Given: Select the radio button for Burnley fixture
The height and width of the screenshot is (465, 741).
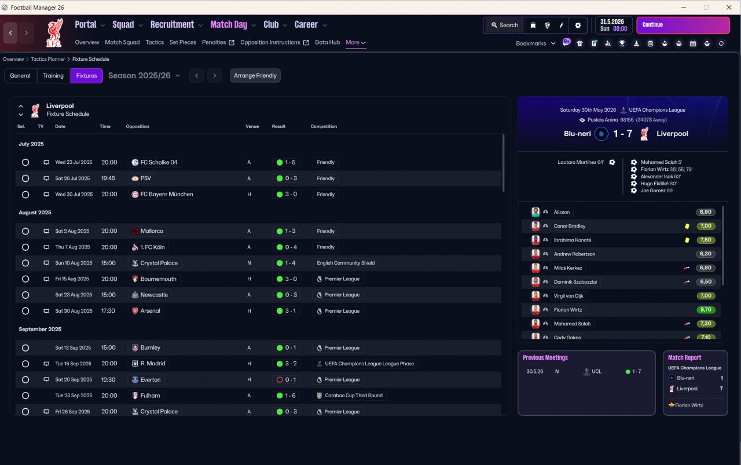Looking at the screenshot, I should (25, 348).
